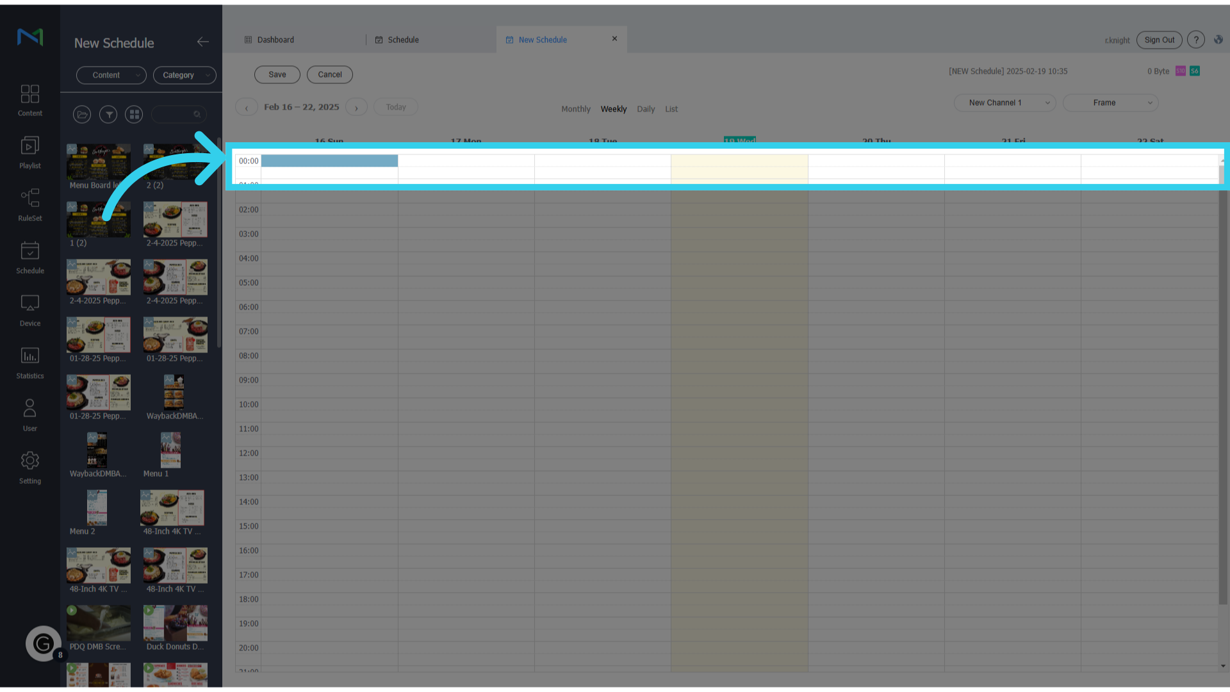Select the Monthly calendar view

pos(575,109)
